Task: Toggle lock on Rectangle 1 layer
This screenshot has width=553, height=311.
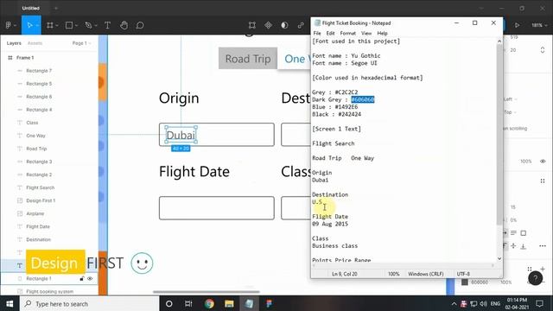Action: [x=82, y=278]
